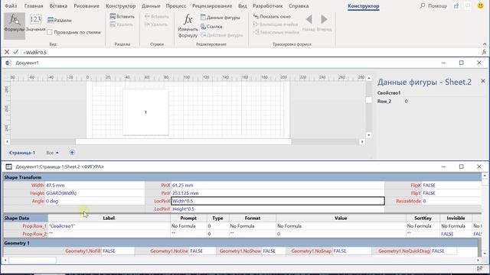
Task: Open the Вид tab
Action: (242, 6)
